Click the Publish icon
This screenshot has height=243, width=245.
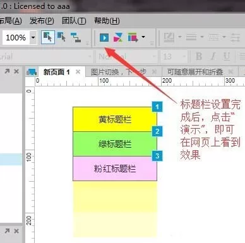click(133, 37)
